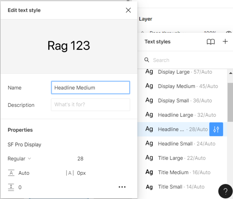The width and height of the screenshot is (233, 199).
Task: Click the paragraph spacing icon
Action: 11,187
